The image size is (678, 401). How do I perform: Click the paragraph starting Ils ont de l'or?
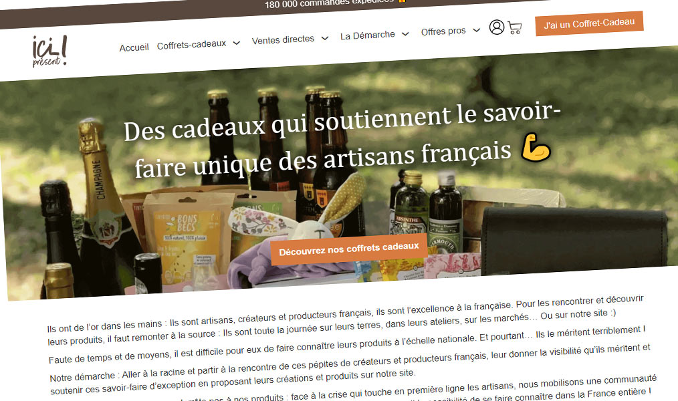346,320
